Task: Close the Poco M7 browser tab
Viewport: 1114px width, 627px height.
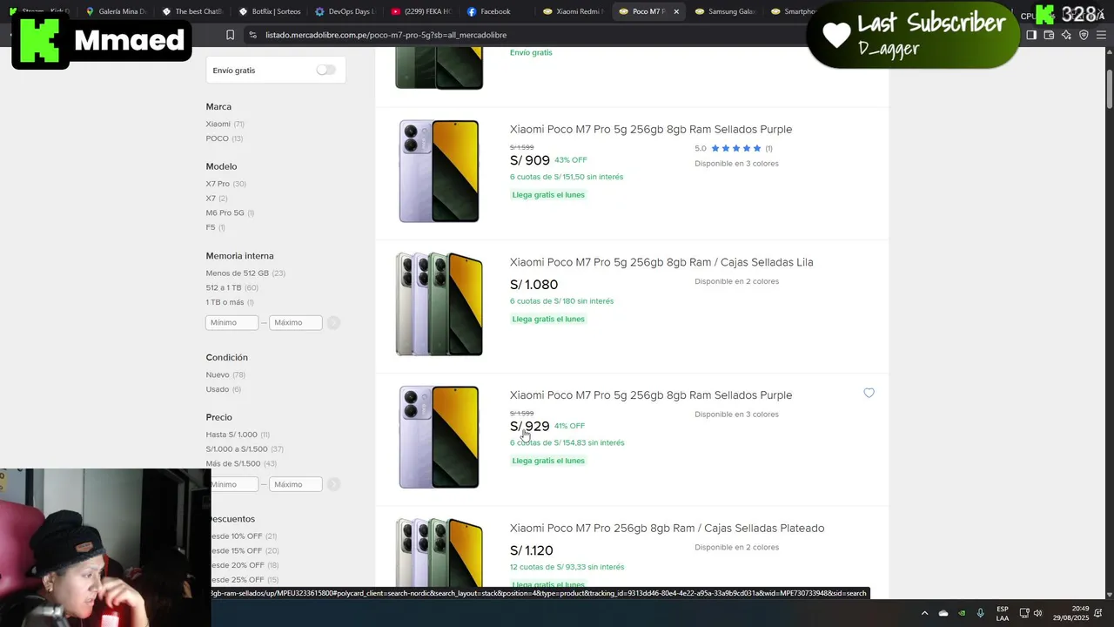Action: 676,11
